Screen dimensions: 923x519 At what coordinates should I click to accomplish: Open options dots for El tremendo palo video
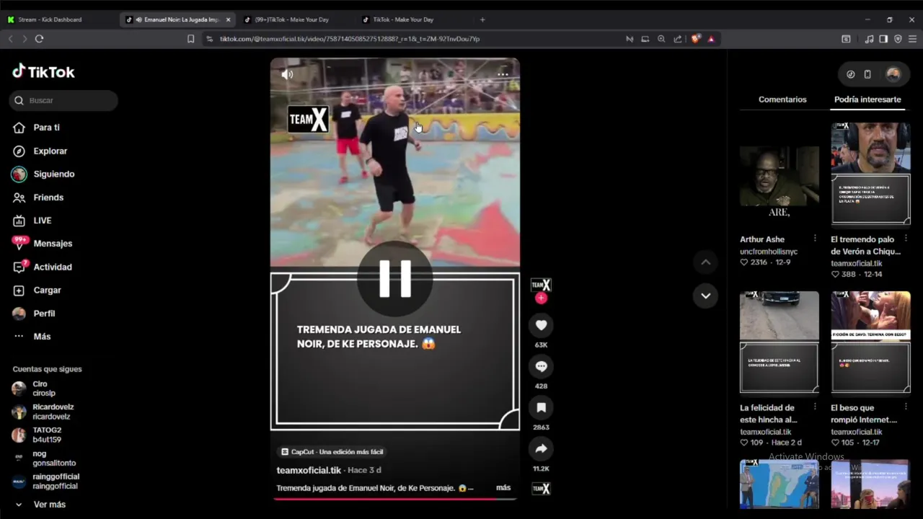pyautogui.click(x=906, y=239)
